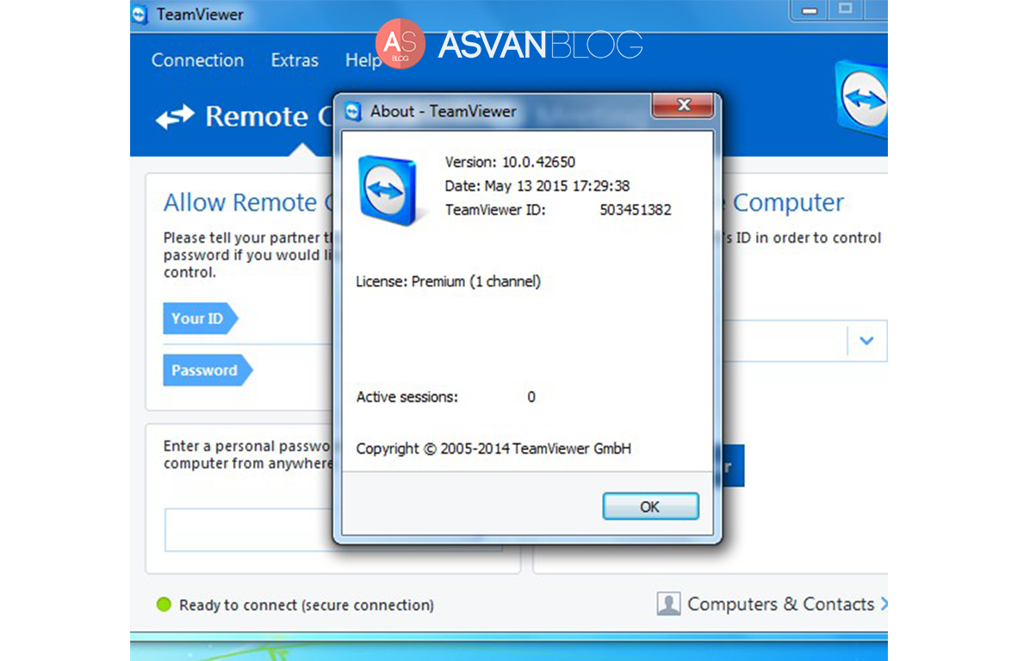The height and width of the screenshot is (661, 1018).
Task: Click the Remote Control tab heading
Action: tap(268, 117)
